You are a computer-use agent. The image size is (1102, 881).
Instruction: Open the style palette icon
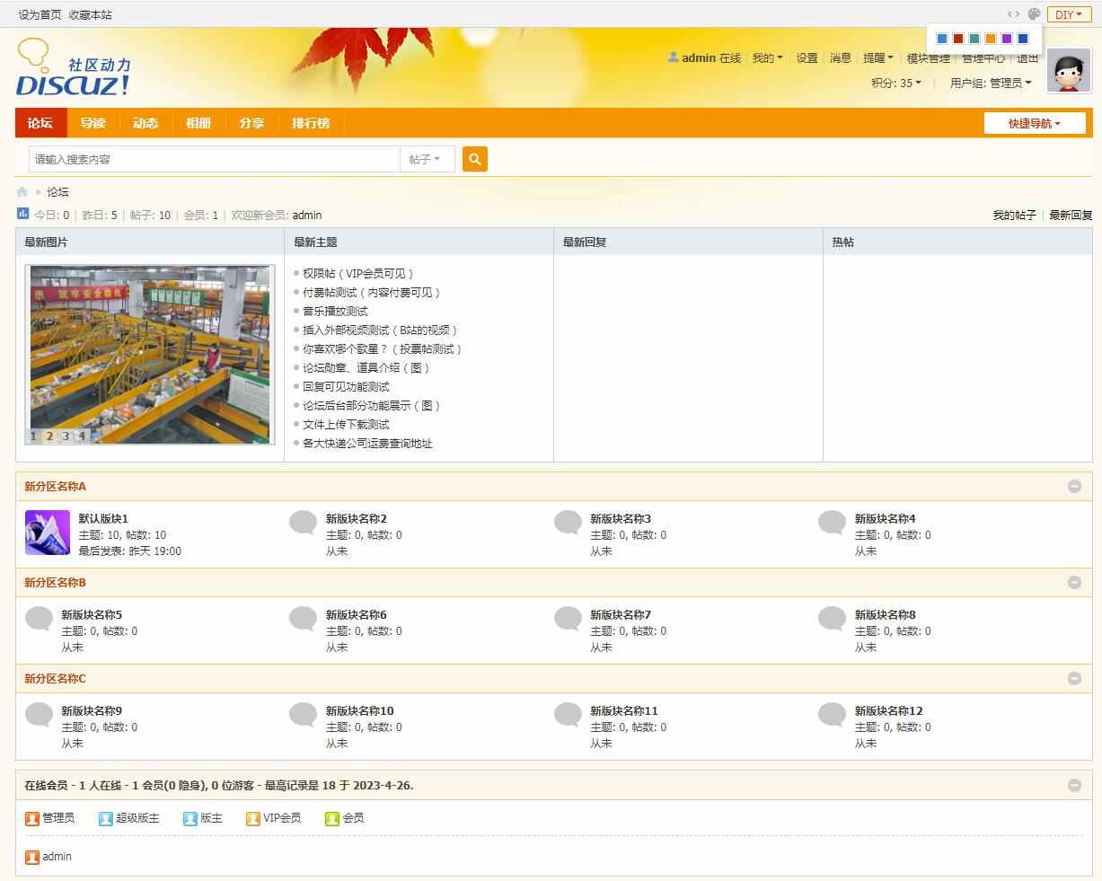1034,14
